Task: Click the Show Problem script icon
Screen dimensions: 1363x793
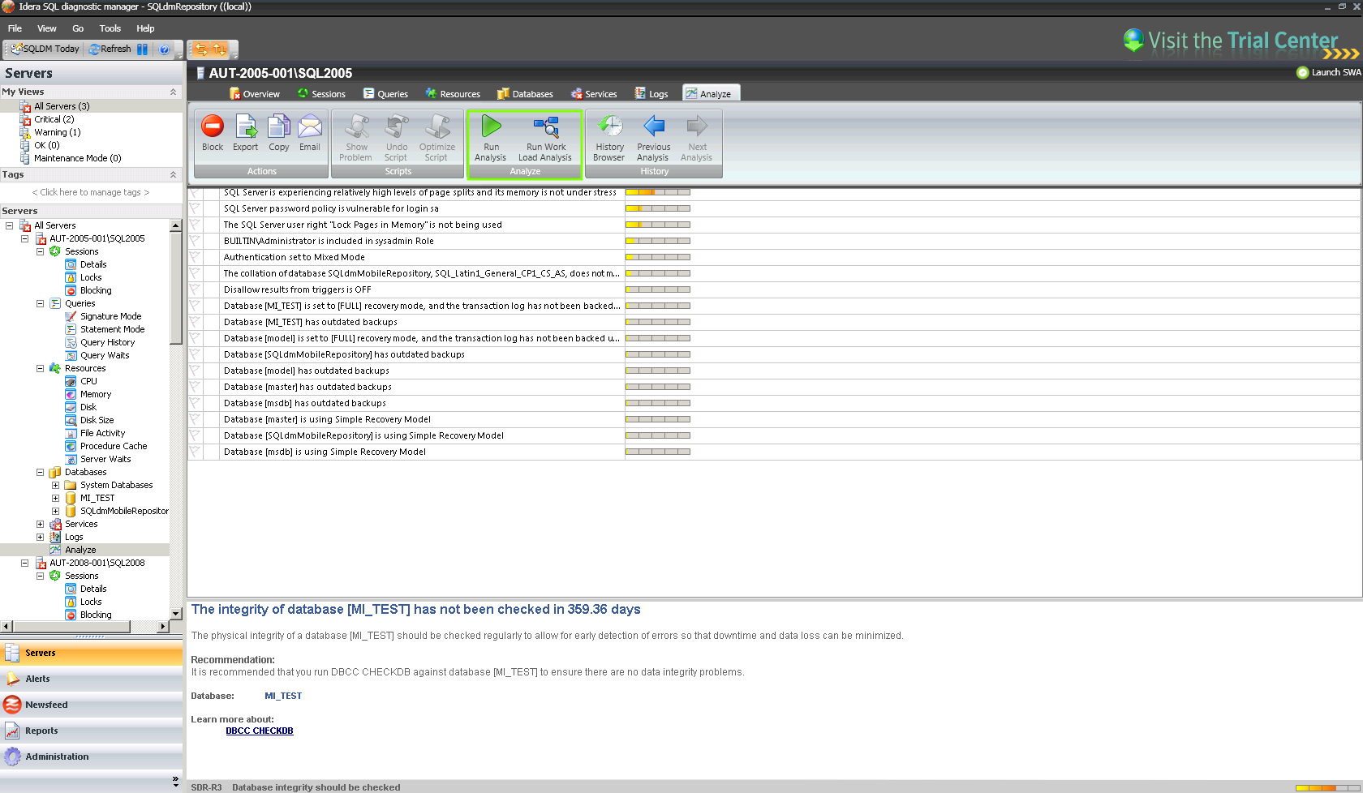Action: pos(356,139)
